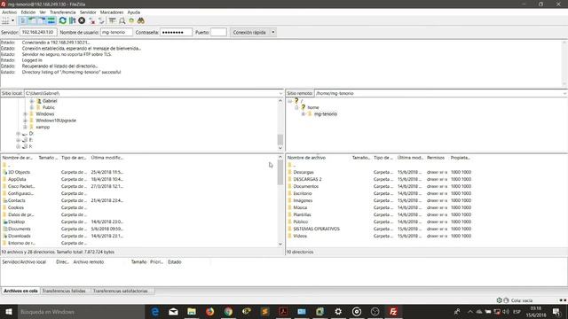Click the local tree scrollbar down arrow
The height and width of the screenshot is (319, 568).
pyautogui.click(x=280, y=148)
